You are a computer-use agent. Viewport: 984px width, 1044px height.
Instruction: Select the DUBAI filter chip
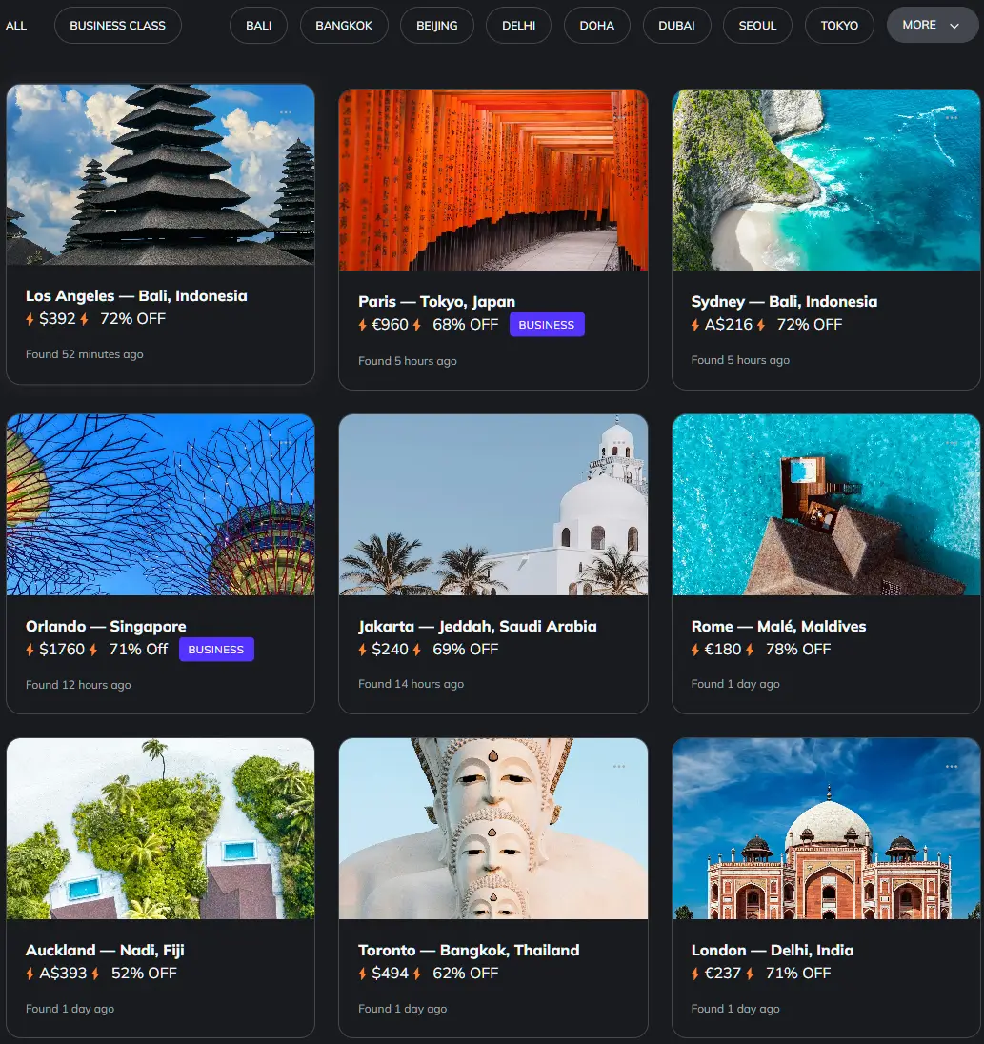(x=676, y=26)
